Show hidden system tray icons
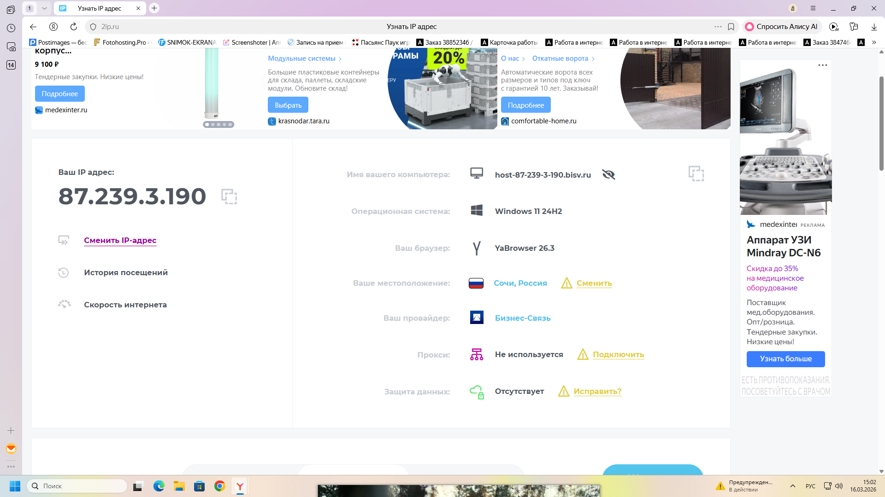885x497 pixels. (x=793, y=486)
